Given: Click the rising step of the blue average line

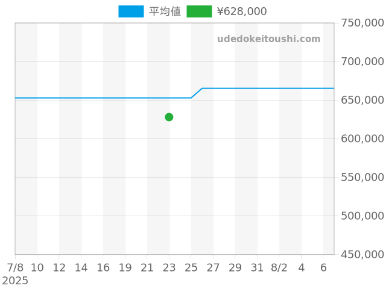Looking at the screenshot, I should point(197,93).
